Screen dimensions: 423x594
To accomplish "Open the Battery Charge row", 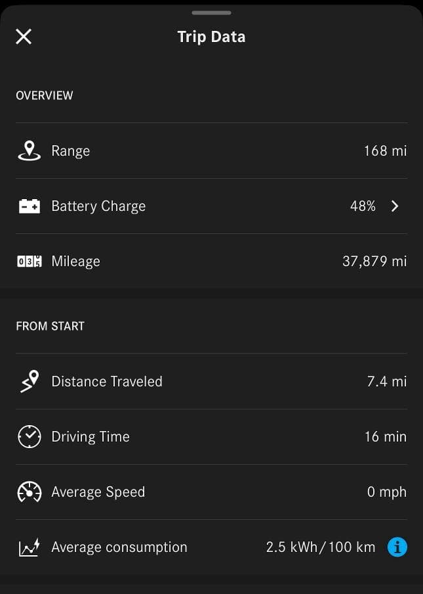I will coord(211,206).
